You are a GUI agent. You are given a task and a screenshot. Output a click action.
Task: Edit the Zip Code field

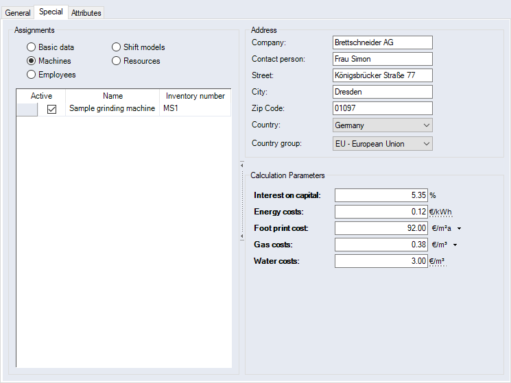382,109
